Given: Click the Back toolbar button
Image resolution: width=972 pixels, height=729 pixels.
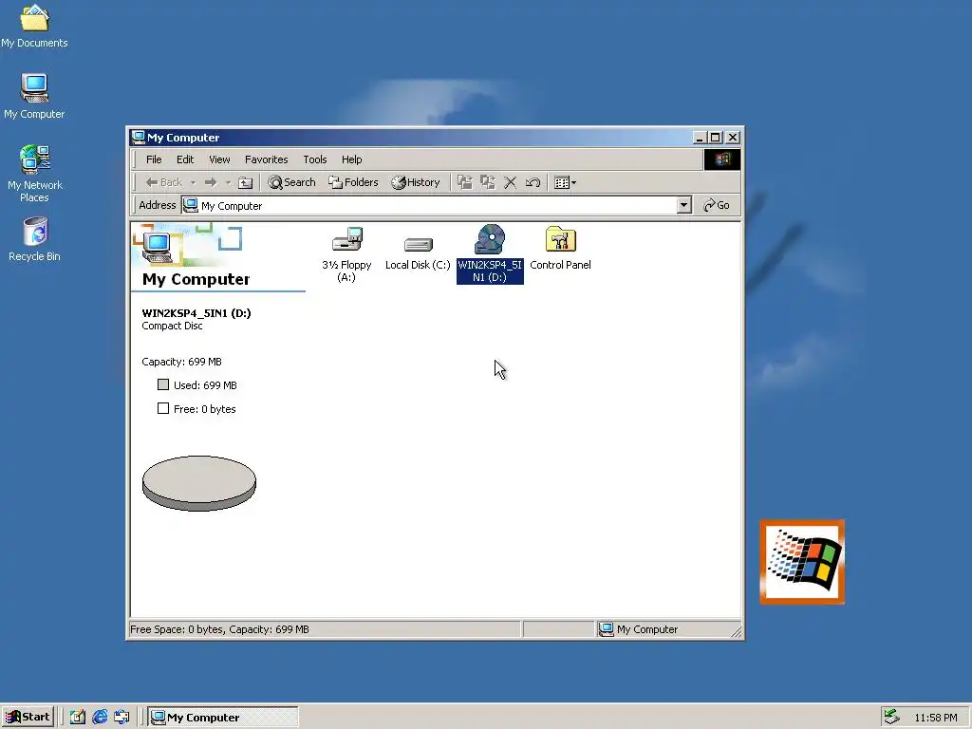Looking at the screenshot, I should click(163, 182).
